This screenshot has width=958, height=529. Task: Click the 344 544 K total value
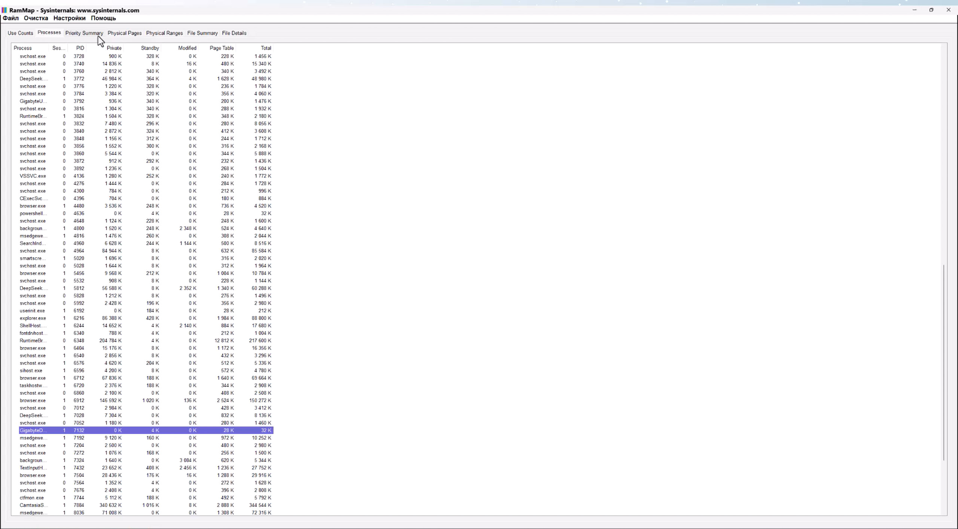click(x=260, y=505)
